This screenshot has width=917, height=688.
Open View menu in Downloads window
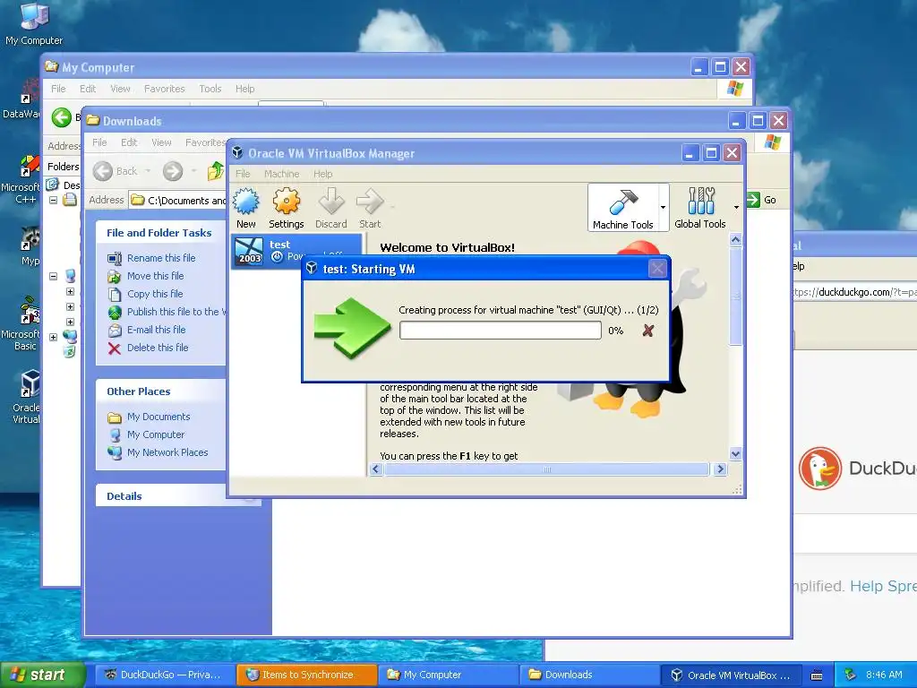161,142
